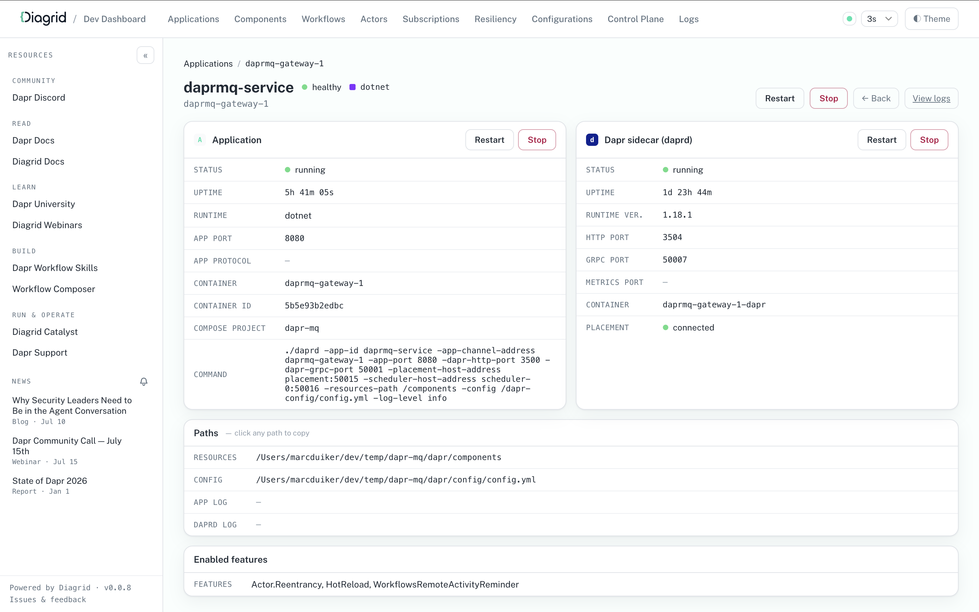Open the Configurations nav tab
Image resolution: width=979 pixels, height=612 pixels.
pos(562,19)
